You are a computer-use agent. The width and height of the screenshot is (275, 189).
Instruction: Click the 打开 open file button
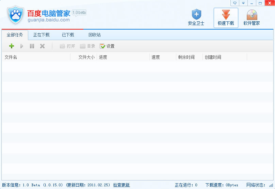pos(67,46)
